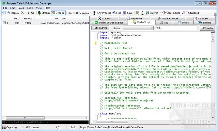Click the Any Process target icon
The height and width of the screenshot is (131, 218).
point(94,13)
